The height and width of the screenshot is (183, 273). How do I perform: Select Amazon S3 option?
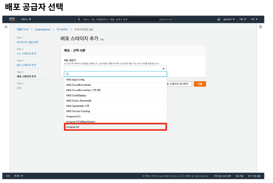pos(115,127)
